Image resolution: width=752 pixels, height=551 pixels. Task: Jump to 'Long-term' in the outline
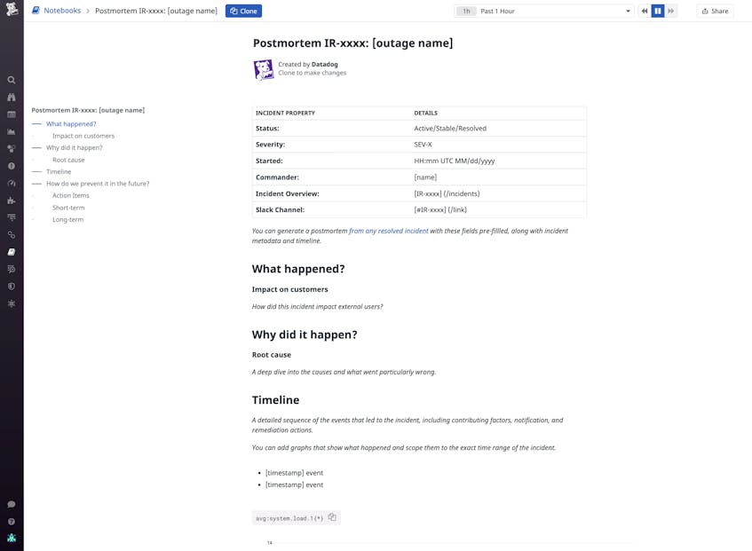(x=67, y=219)
